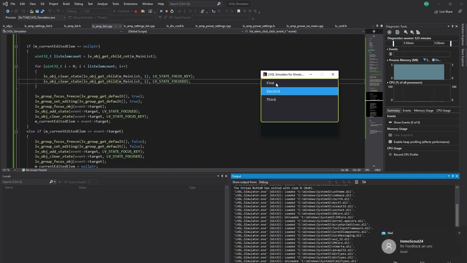Click Show Events (0 of 0) link
Screen dimensions: 467x263
tap(406, 122)
